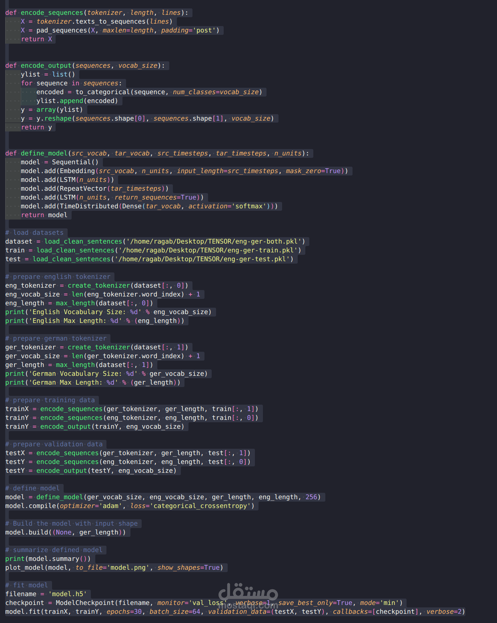
Task: Click the RepeatVector(tar_timesteps) line
Action: click(x=95, y=189)
